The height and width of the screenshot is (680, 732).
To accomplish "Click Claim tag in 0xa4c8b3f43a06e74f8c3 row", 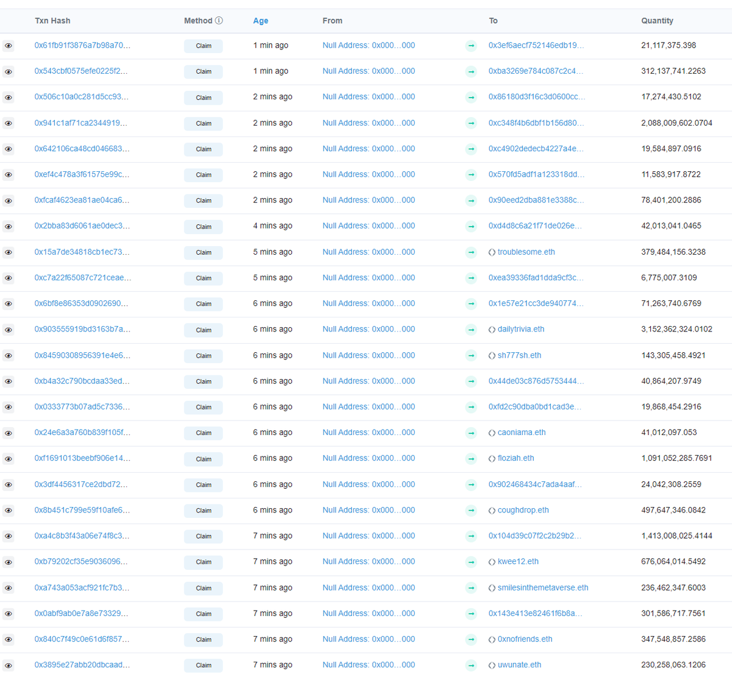I will coord(203,536).
